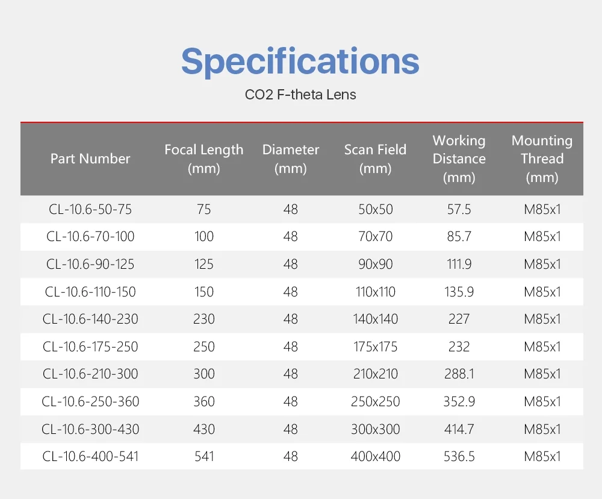Select the Focal Length column header
The width and height of the screenshot is (602, 499).
(x=204, y=159)
